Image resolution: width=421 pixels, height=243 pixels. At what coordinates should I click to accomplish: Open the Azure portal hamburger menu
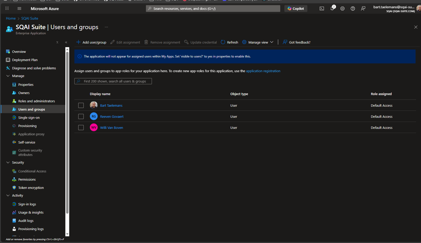coord(19,9)
